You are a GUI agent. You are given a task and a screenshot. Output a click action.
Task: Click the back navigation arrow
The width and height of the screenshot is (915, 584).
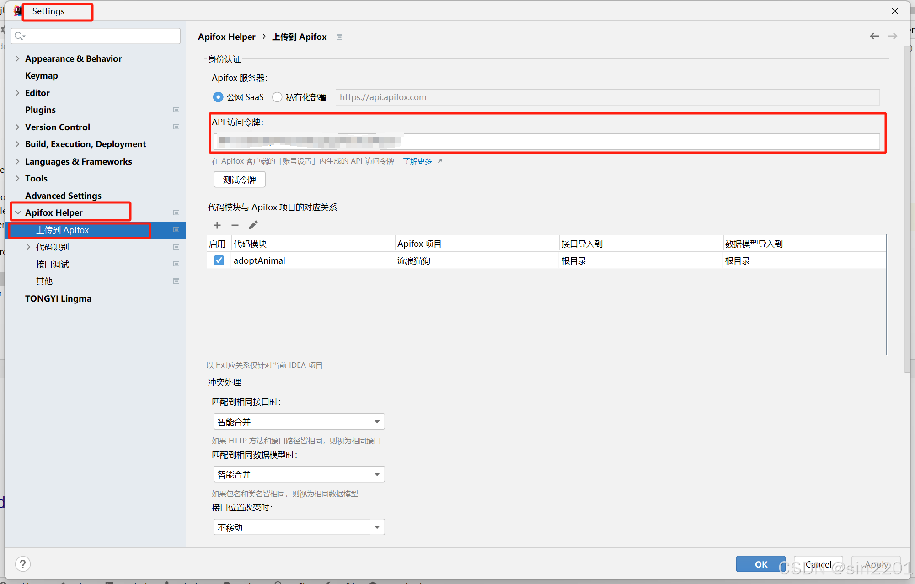[x=874, y=36]
